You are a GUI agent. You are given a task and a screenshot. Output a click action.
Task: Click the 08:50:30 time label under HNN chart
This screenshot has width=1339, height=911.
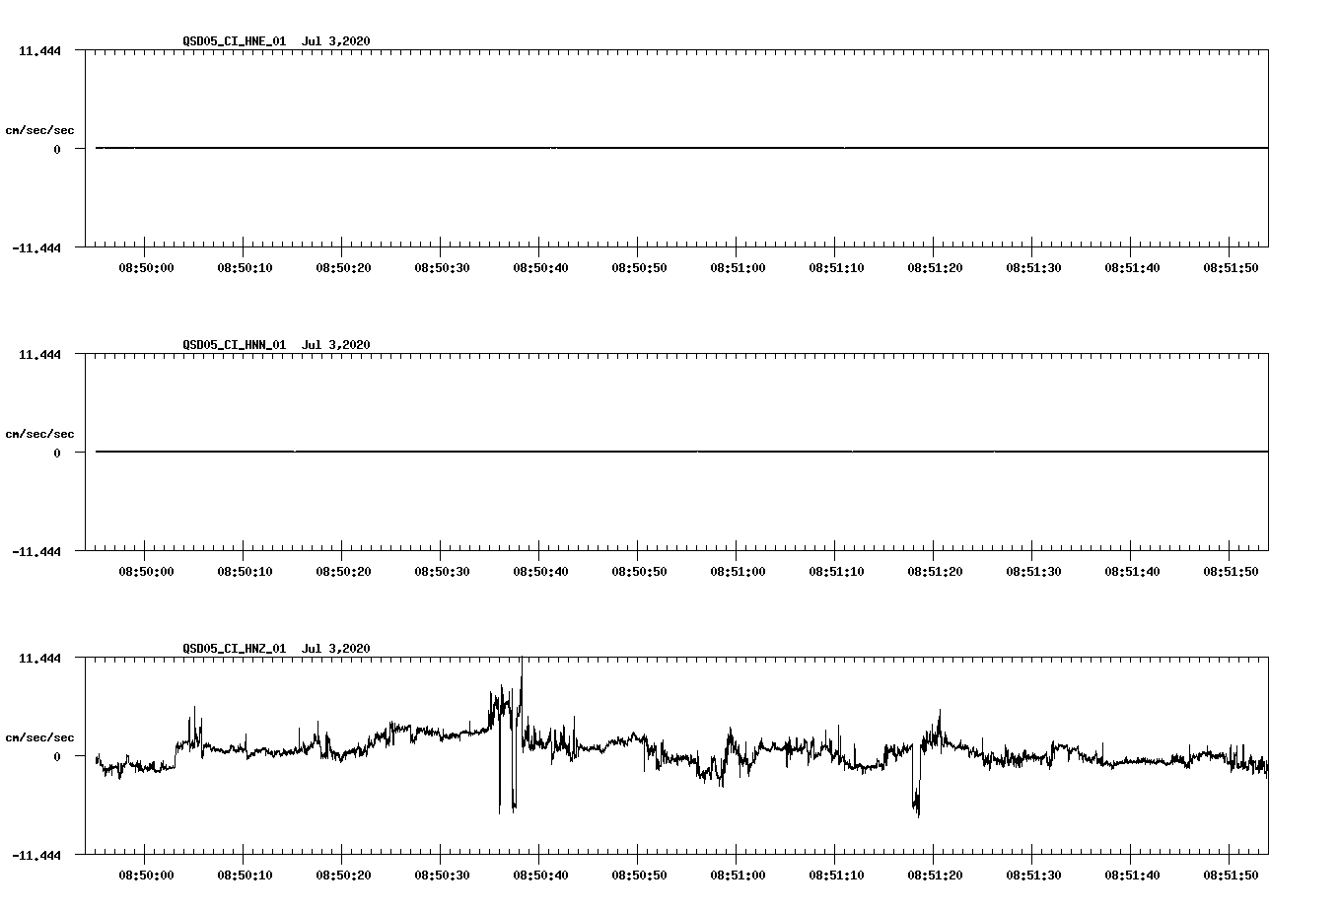click(442, 572)
